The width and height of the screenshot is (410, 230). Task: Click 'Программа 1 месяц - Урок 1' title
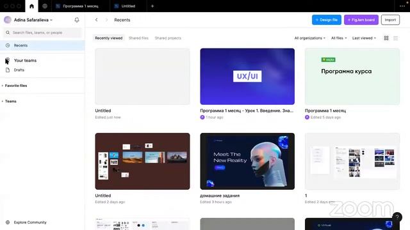[247, 111]
